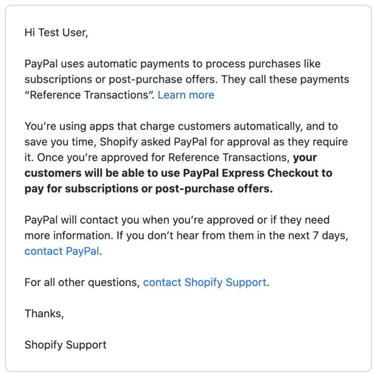Click the Shopify Support signature text
378x377 pixels.
(x=65, y=345)
